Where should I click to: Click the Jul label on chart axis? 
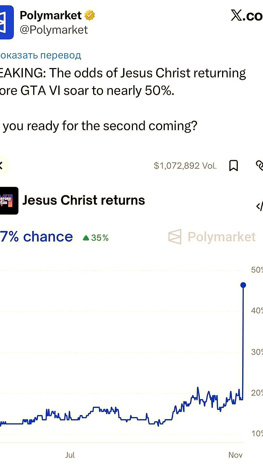(70, 455)
